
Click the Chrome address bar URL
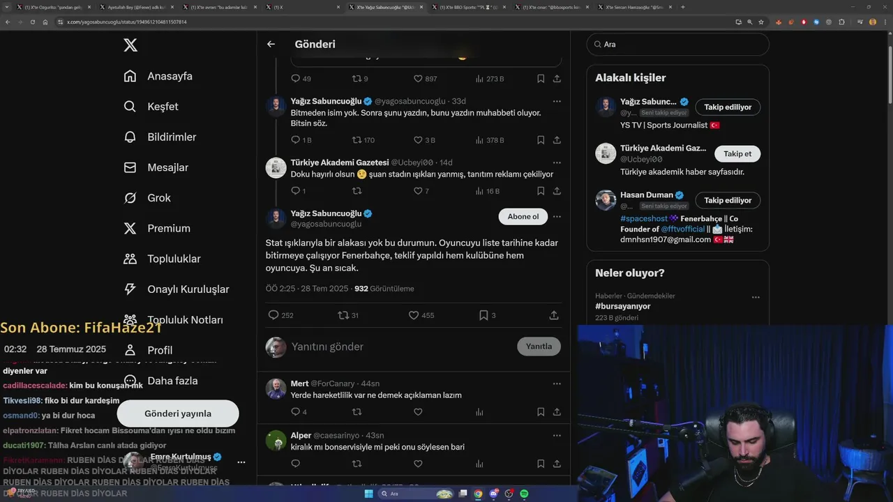point(126,22)
